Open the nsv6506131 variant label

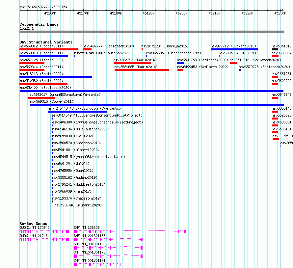tap(281, 129)
